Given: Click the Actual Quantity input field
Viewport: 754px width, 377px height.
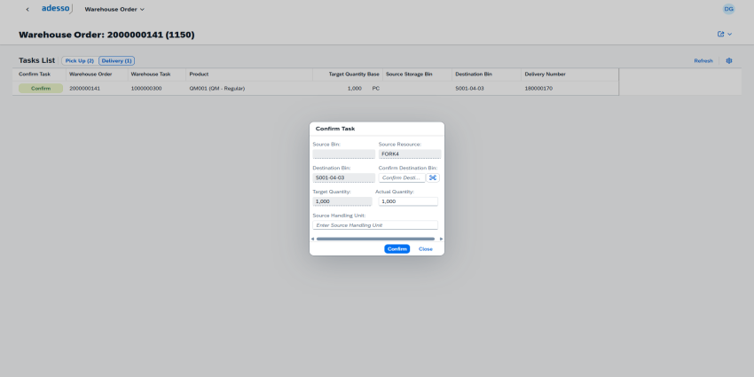Looking at the screenshot, I should (x=407, y=201).
